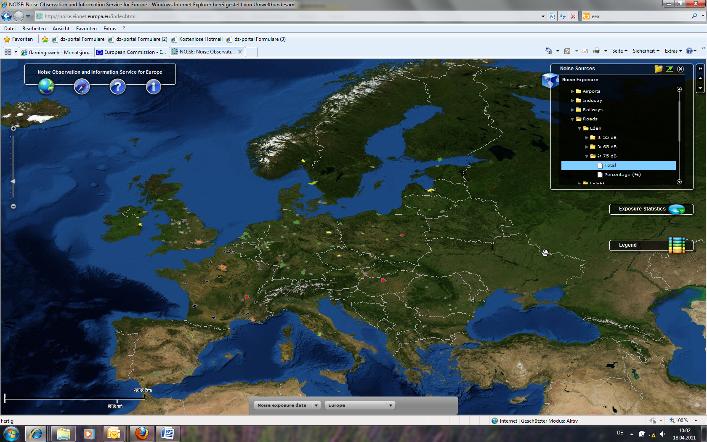Viewport: 707px width, 442px height.
Task: Click the IE back button
Action: click(7, 16)
